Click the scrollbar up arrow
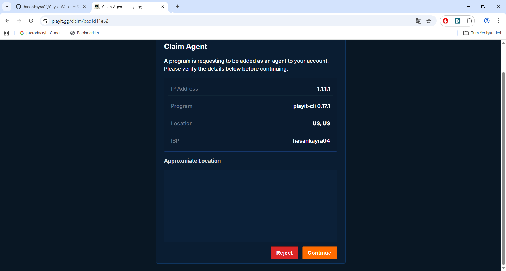This screenshot has width=506, height=271. [x=503, y=43]
